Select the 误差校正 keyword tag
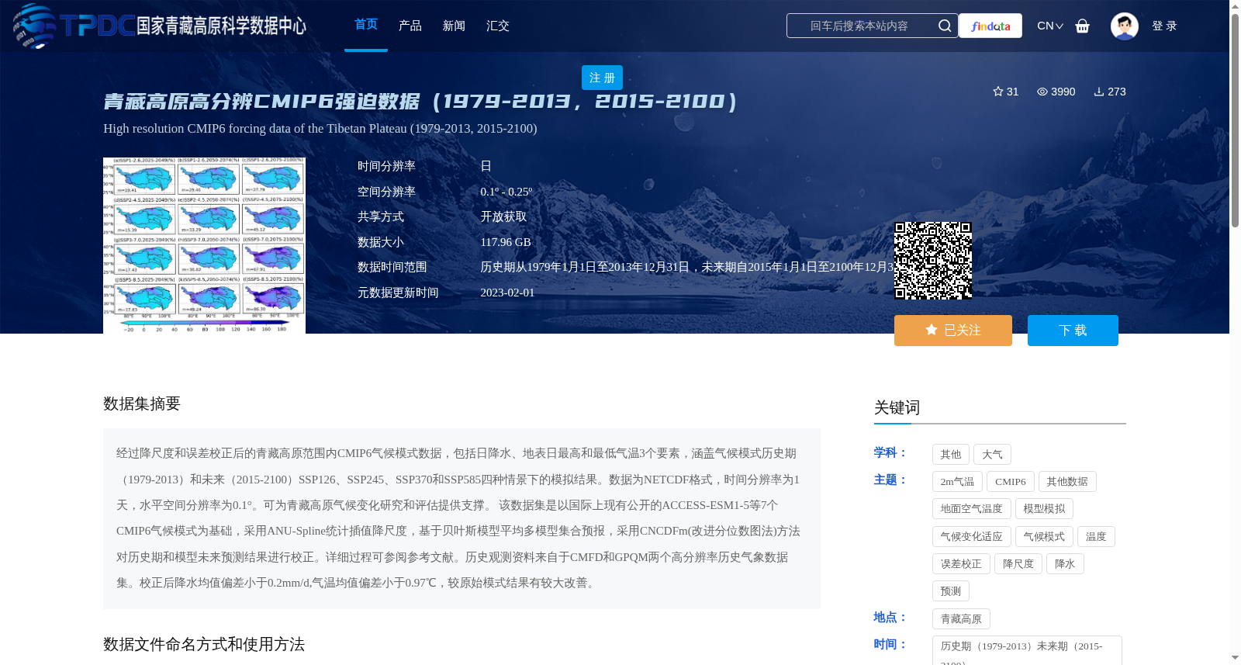The height and width of the screenshot is (665, 1241). (x=961, y=564)
